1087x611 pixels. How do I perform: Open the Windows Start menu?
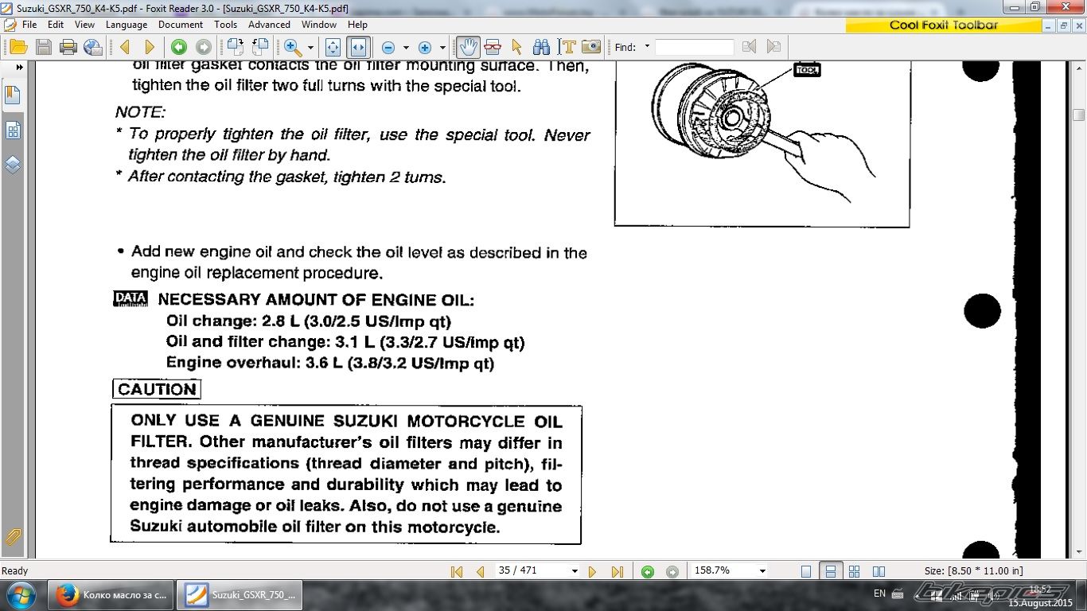(x=20, y=594)
